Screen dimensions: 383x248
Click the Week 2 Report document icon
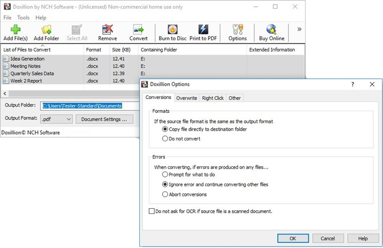6,81
